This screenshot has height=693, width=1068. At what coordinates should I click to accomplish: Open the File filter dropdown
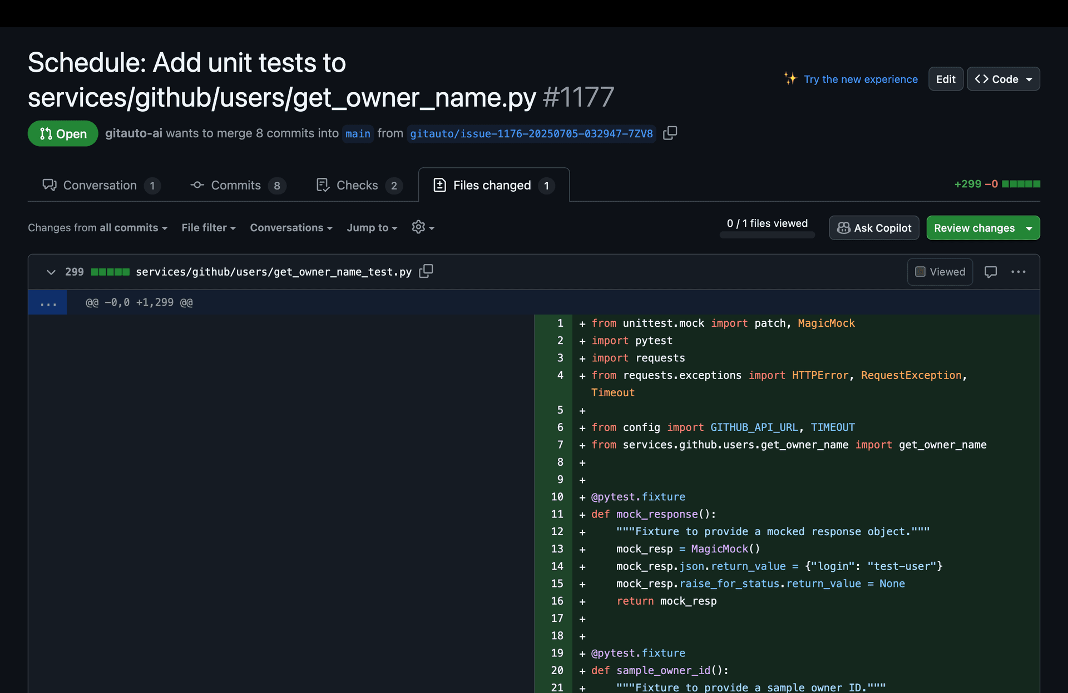coord(209,228)
